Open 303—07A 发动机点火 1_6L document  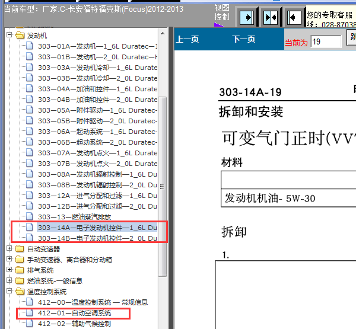[98, 153]
